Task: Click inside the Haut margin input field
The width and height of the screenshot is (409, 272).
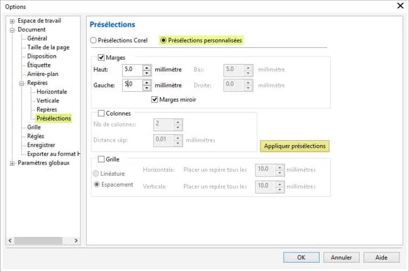Action: click(x=131, y=70)
